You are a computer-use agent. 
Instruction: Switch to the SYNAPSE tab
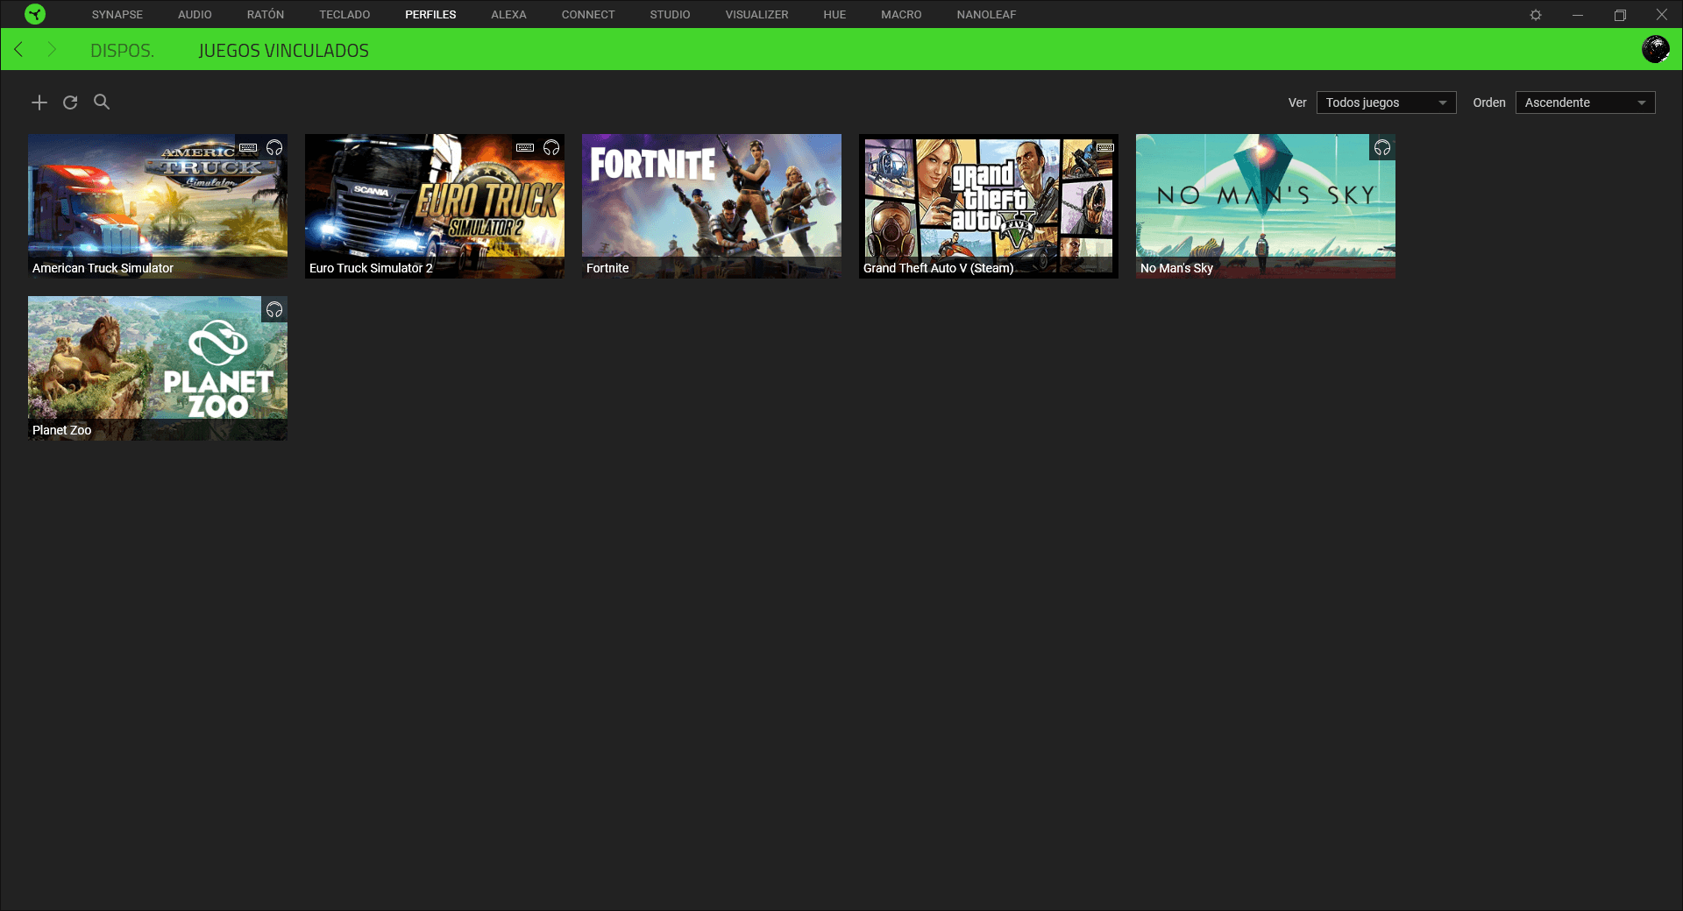click(x=117, y=15)
